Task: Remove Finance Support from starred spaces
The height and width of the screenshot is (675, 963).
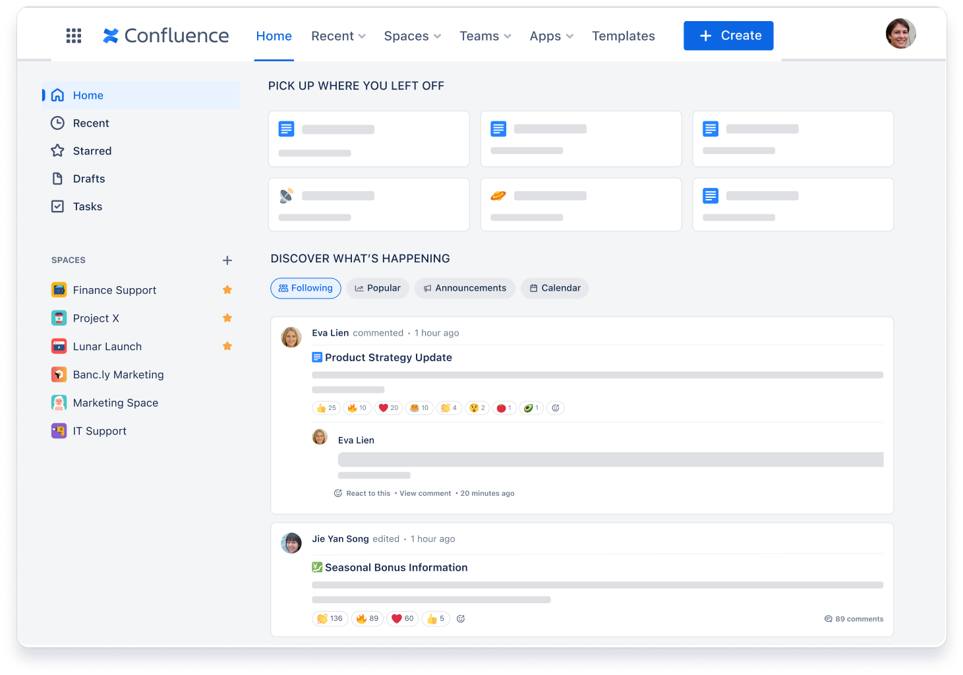Action: point(227,289)
